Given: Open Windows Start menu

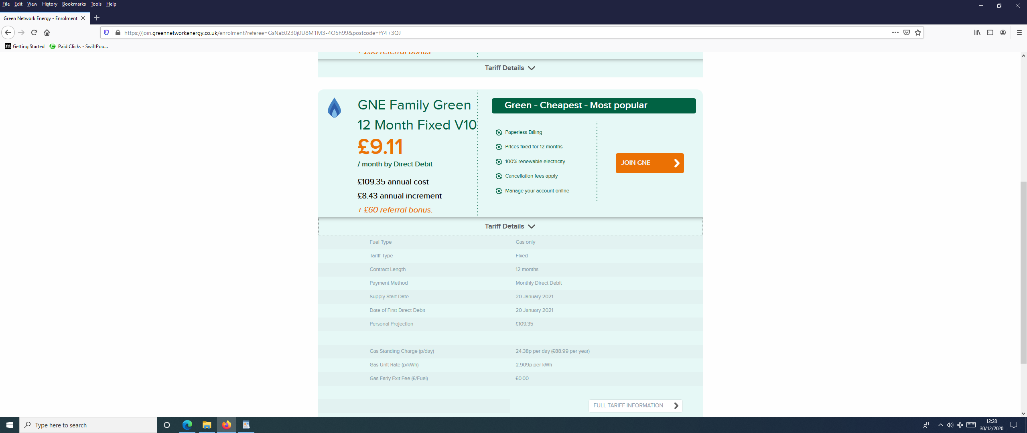Looking at the screenshot, I should pos(10,425).
